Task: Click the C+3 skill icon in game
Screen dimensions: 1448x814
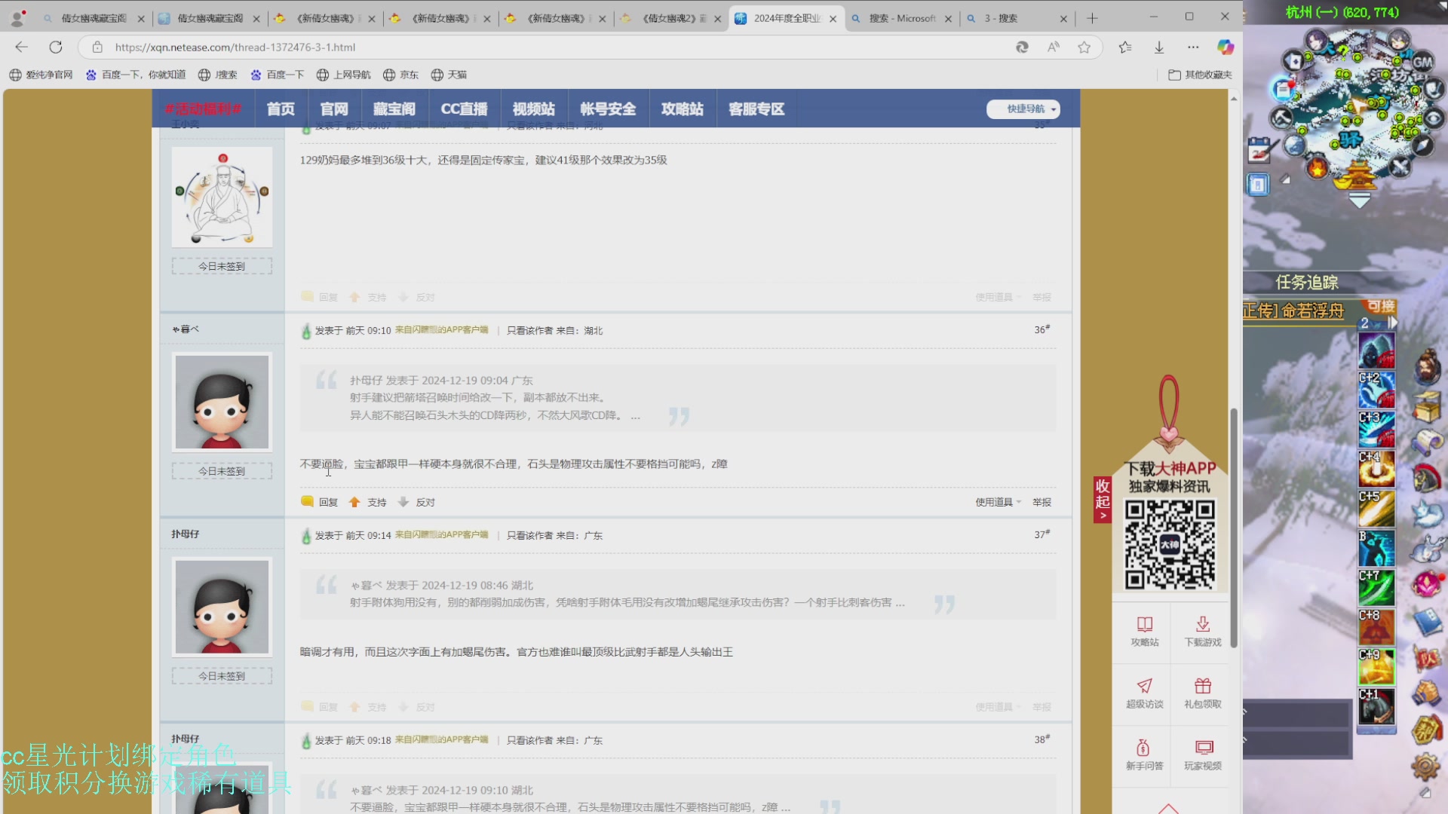Action: 1376,429
